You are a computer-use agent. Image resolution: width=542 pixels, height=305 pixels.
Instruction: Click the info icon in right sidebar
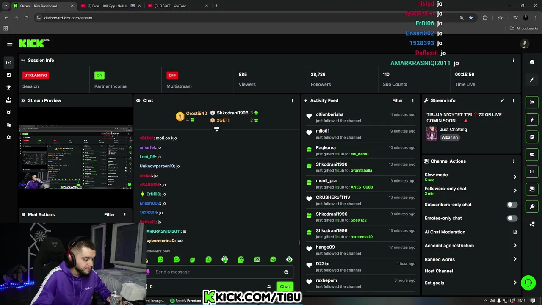[532, 62]
